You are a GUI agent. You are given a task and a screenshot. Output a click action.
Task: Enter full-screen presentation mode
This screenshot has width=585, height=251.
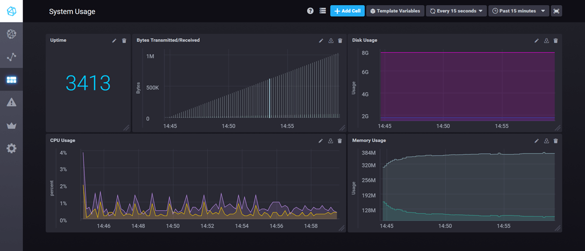pos(556,11)
